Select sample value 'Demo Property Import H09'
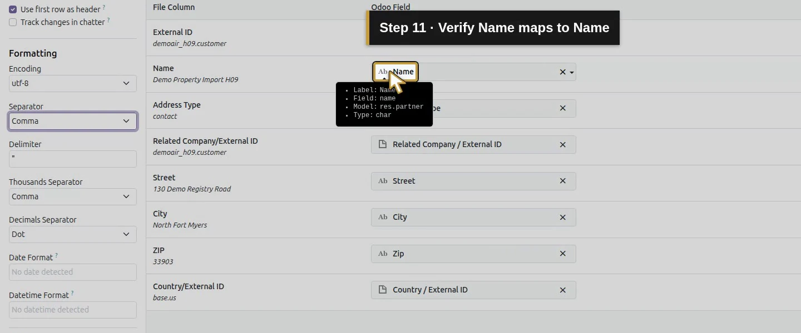This screenshot has height=333, width=801. (x=195, y=80)
